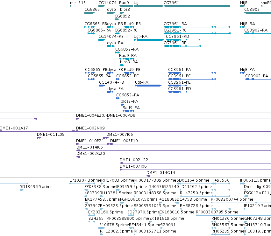
Task: Click EST SD13496.5prime
Action: click(x=36, y=187)
